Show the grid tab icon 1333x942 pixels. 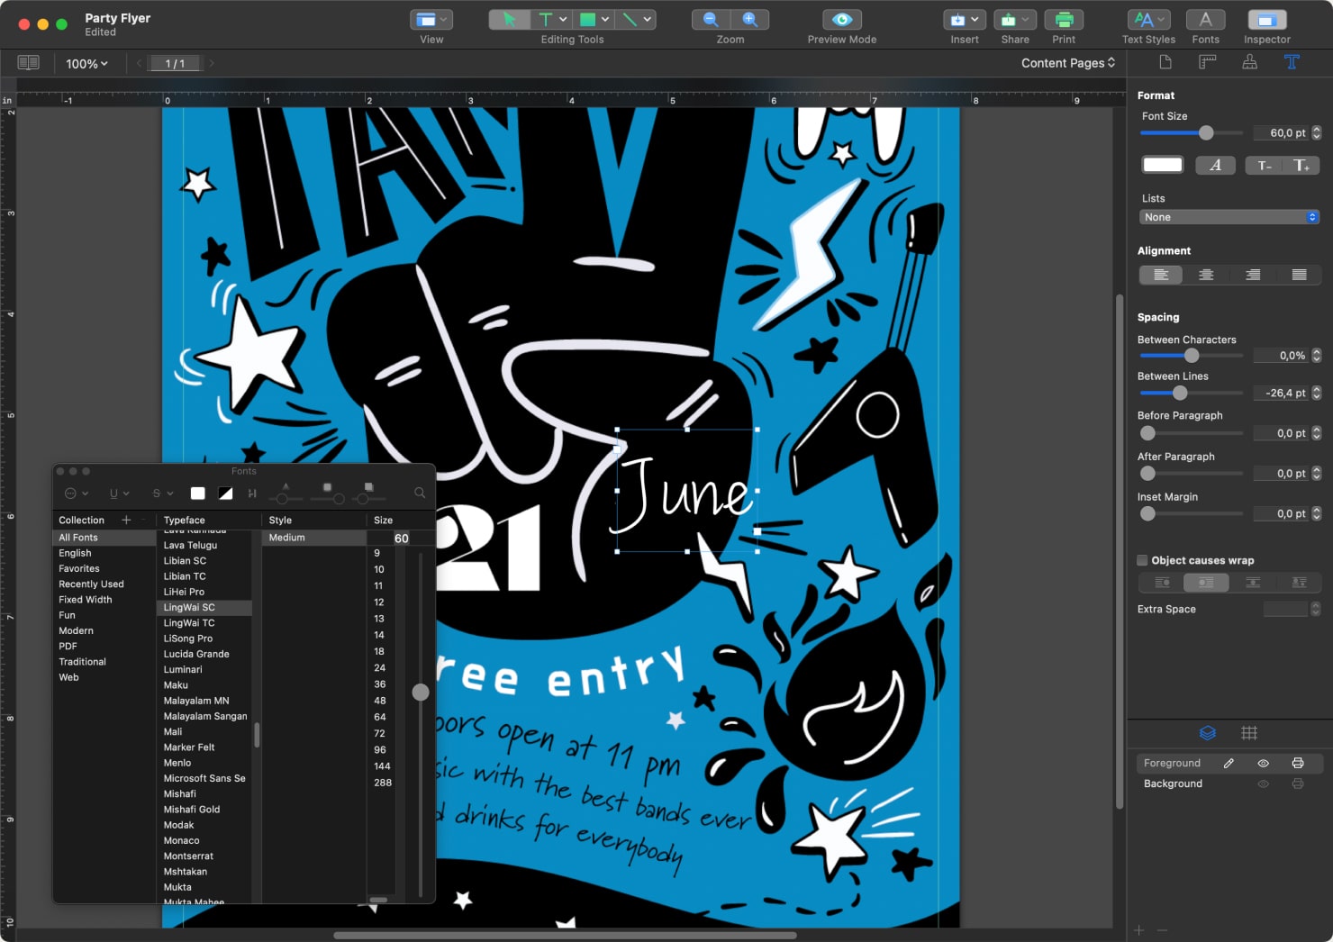tap(1249, 733)
